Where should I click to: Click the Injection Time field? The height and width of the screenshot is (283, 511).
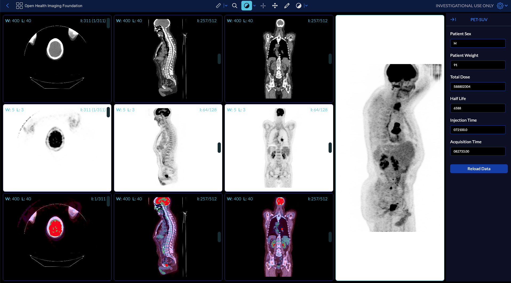pyautogui.click(x=478, y=130)
